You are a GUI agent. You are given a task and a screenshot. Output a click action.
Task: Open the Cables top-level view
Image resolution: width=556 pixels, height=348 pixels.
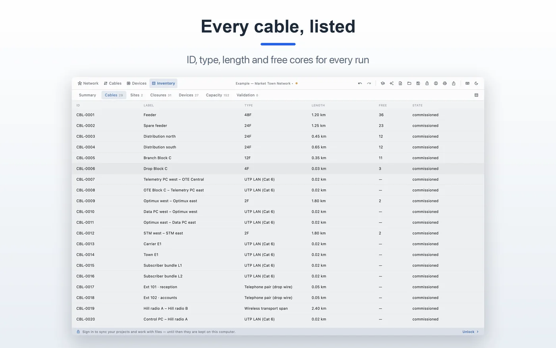(113, 84)
